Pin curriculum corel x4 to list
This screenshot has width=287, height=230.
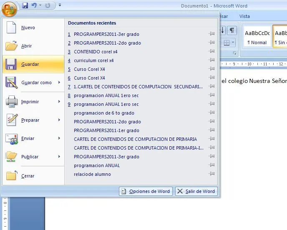click(x=211, y=60)
